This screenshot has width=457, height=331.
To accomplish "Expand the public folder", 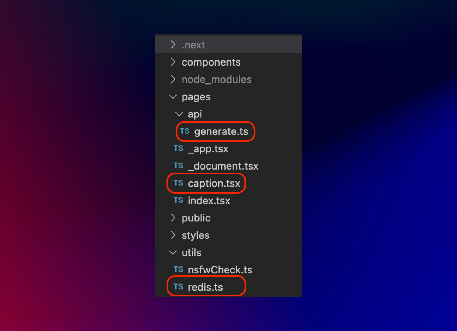I will click(x=173, y=218).
